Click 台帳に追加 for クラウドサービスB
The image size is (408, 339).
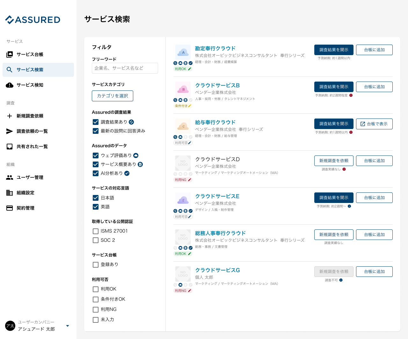point(374,87)
